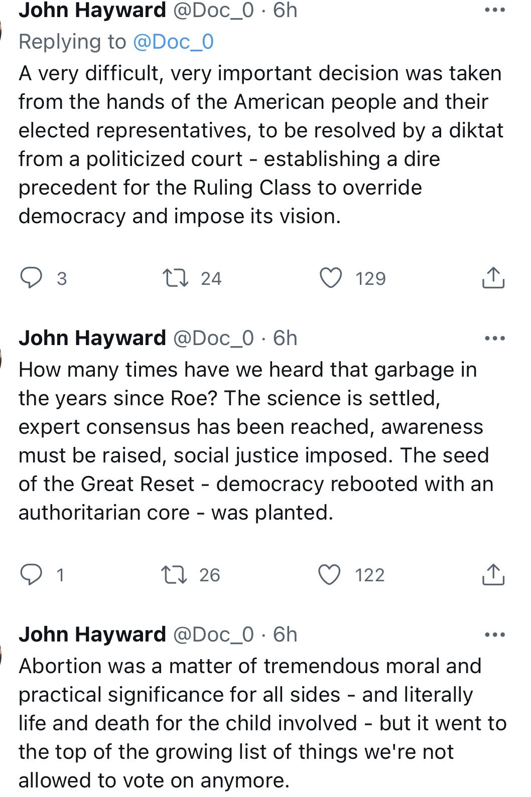531x797 pixels.
Task: Share the 'diktat from a politicized court' tweet
Action: (493, 278)
